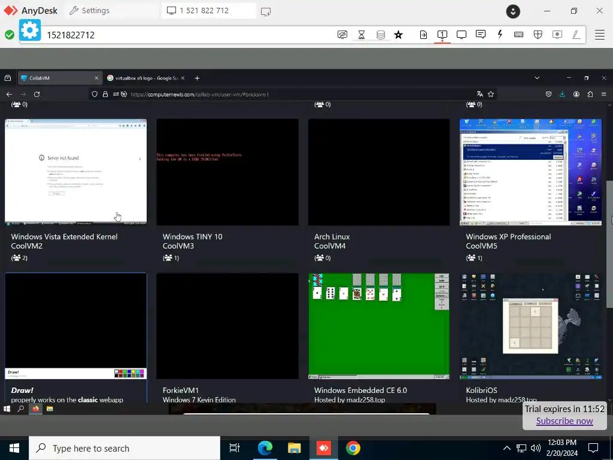
Task: Open the Firefox downloads arrow icon
Action: point(562,94)
